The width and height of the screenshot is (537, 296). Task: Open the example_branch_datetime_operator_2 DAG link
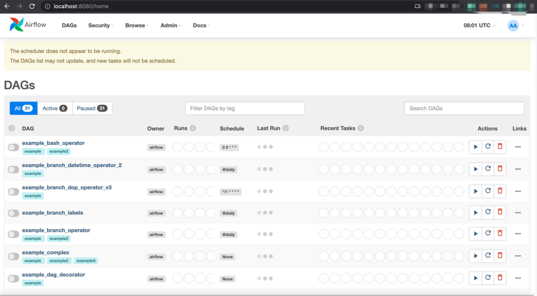pyautogui.click(x=72, y=165)
